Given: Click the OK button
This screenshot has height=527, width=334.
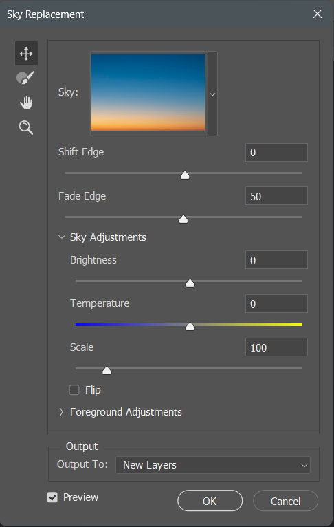Looking at the screenshot, I should [210, 501].
